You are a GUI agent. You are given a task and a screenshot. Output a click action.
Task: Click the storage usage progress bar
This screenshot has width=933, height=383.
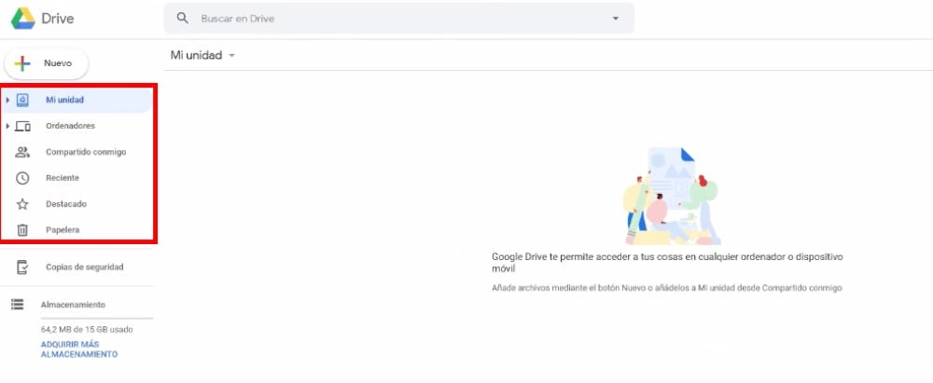click(96, 319)
